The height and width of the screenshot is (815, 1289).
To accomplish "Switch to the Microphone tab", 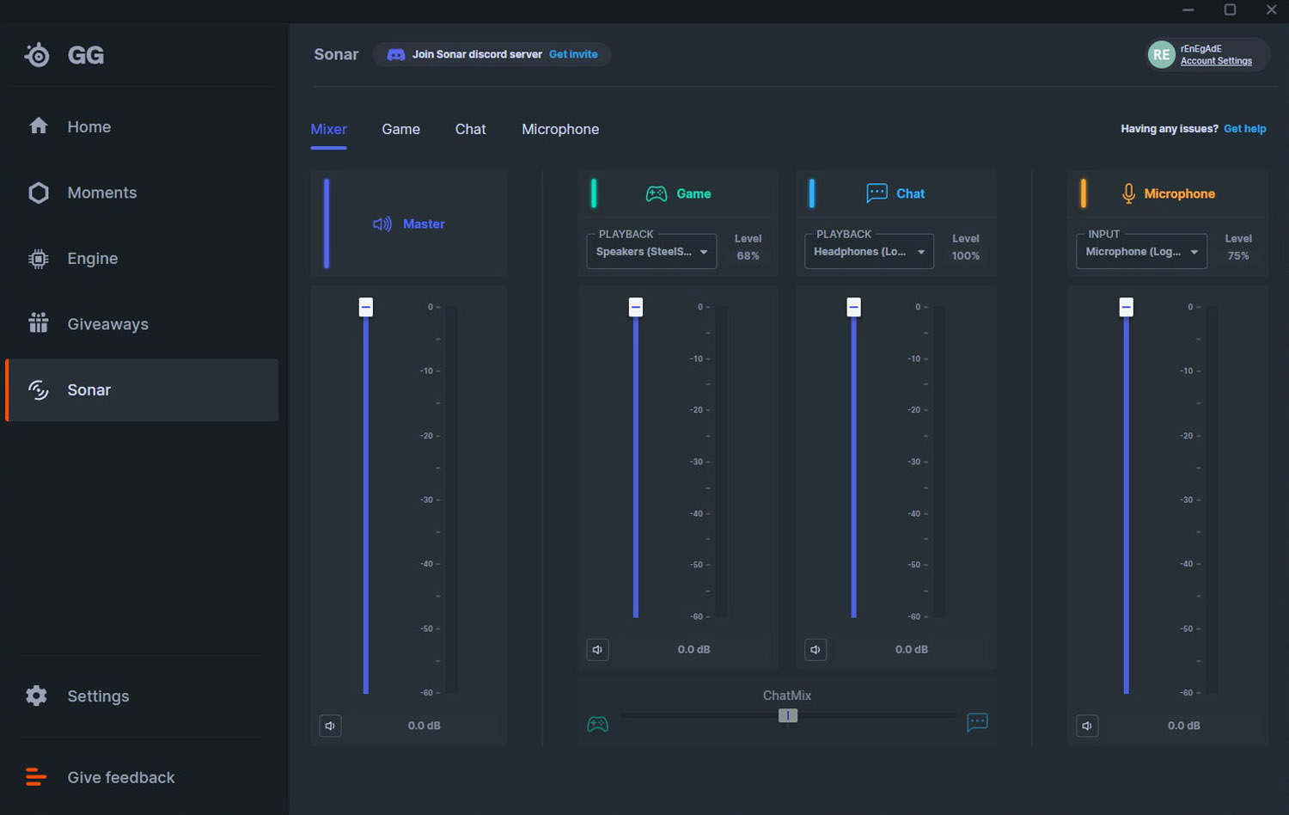I will 560,129.
